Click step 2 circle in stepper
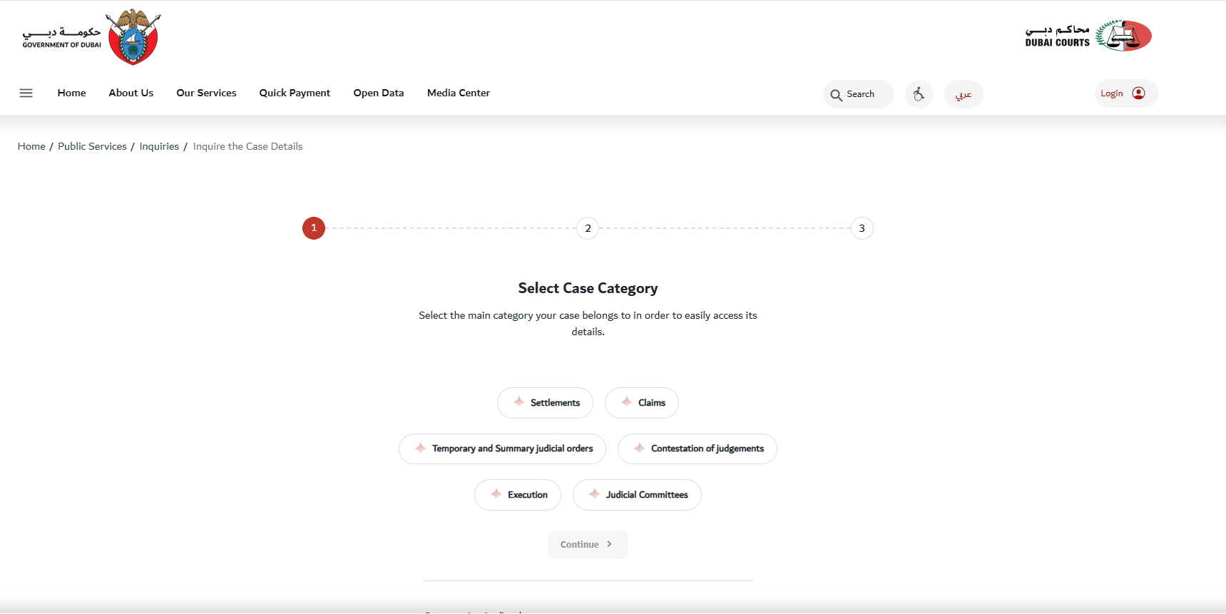The width and height of the screenshot is (1226, 614). (x=588, y=228)
